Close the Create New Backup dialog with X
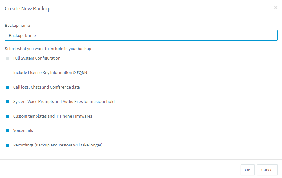The height and width of the screenshot is (178, 282). (276, 8)
